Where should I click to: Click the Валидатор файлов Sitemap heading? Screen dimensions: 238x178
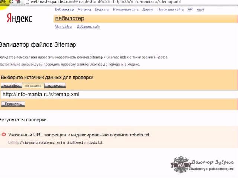coord(38,45)
